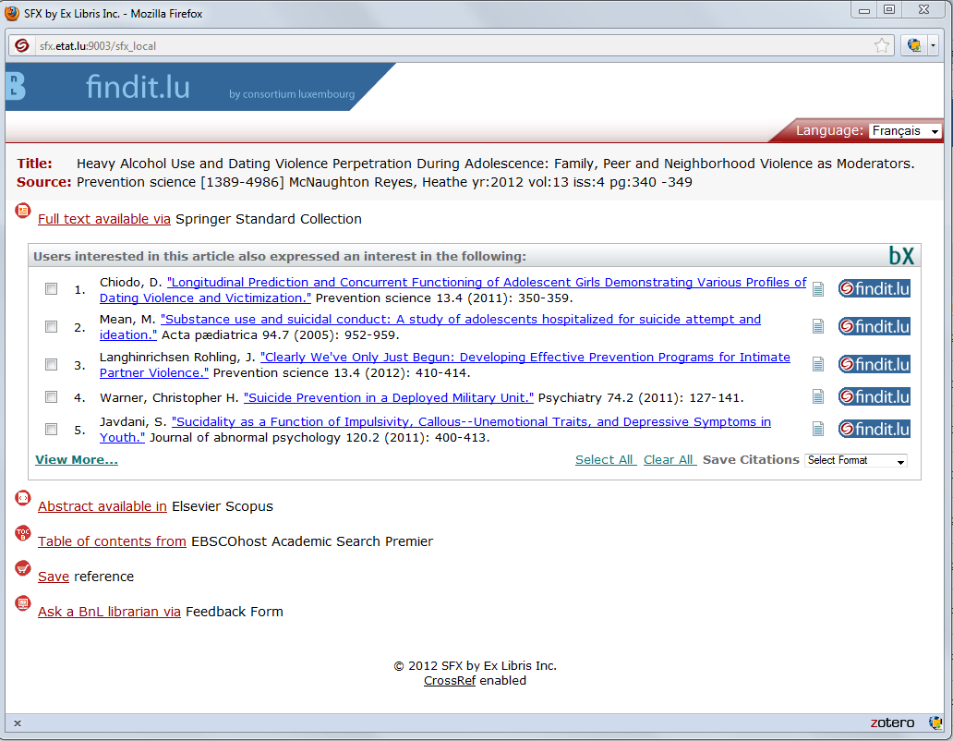Click the Abstract available icon for Scopus
Viewport: 953px width, 741px height.
pyautogui.click(x=22, y=498)
